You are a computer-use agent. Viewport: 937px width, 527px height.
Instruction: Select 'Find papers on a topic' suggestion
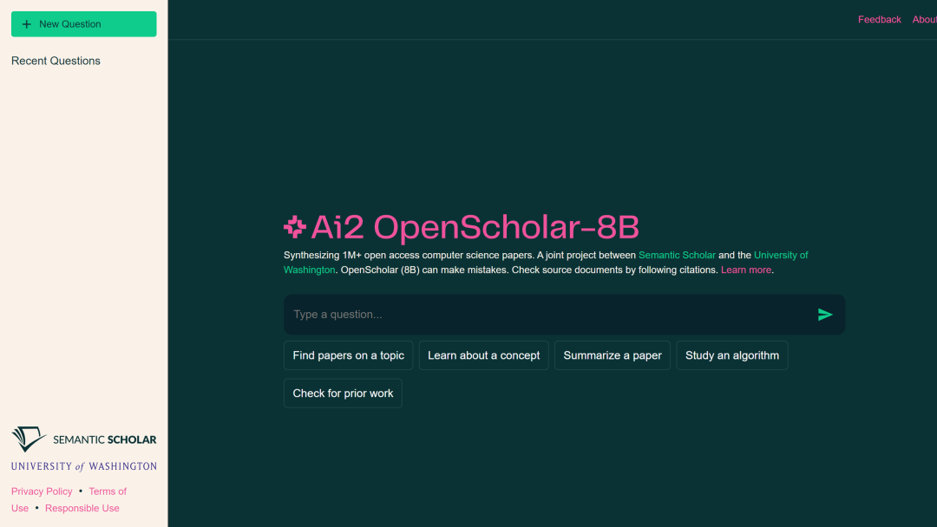pos(349,355)
